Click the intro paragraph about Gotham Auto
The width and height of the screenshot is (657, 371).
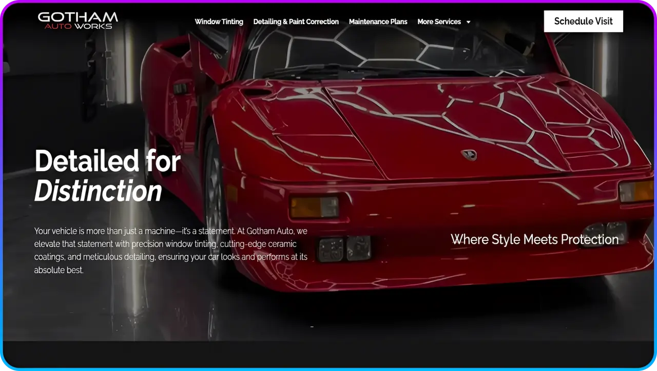(170, 250)
